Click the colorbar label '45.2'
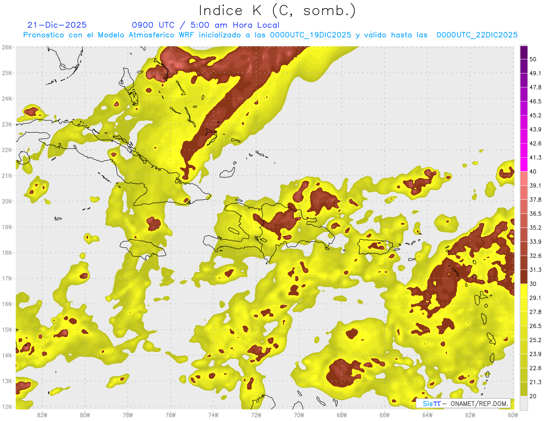The width and height of the screenshot is (545, 421). click(535, 115)
